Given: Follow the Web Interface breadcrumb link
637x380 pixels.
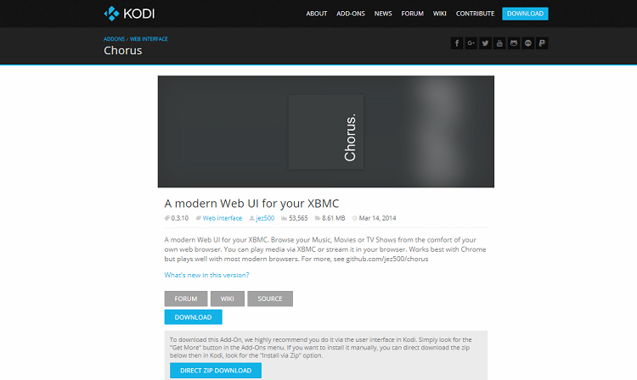Looking at the screenshot, I should point(149,39).
